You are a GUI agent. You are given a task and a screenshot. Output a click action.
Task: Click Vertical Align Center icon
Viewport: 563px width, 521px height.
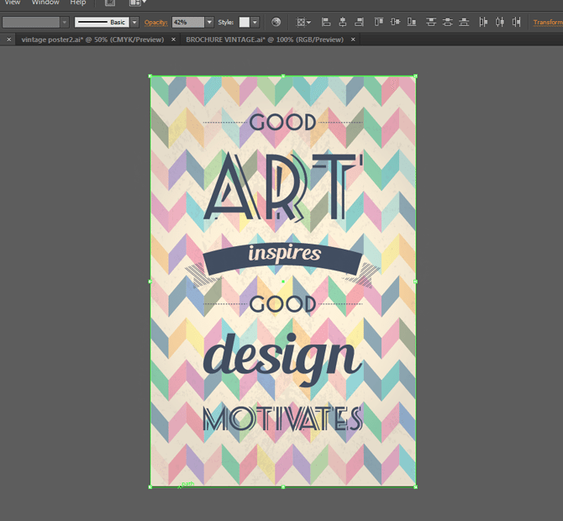coord(393,22)
